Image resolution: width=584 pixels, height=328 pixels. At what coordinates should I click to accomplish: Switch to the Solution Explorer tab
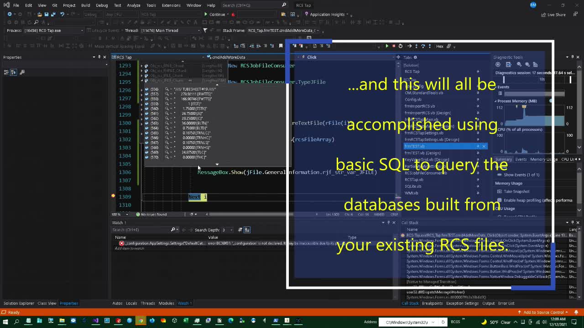pos(19,303)
